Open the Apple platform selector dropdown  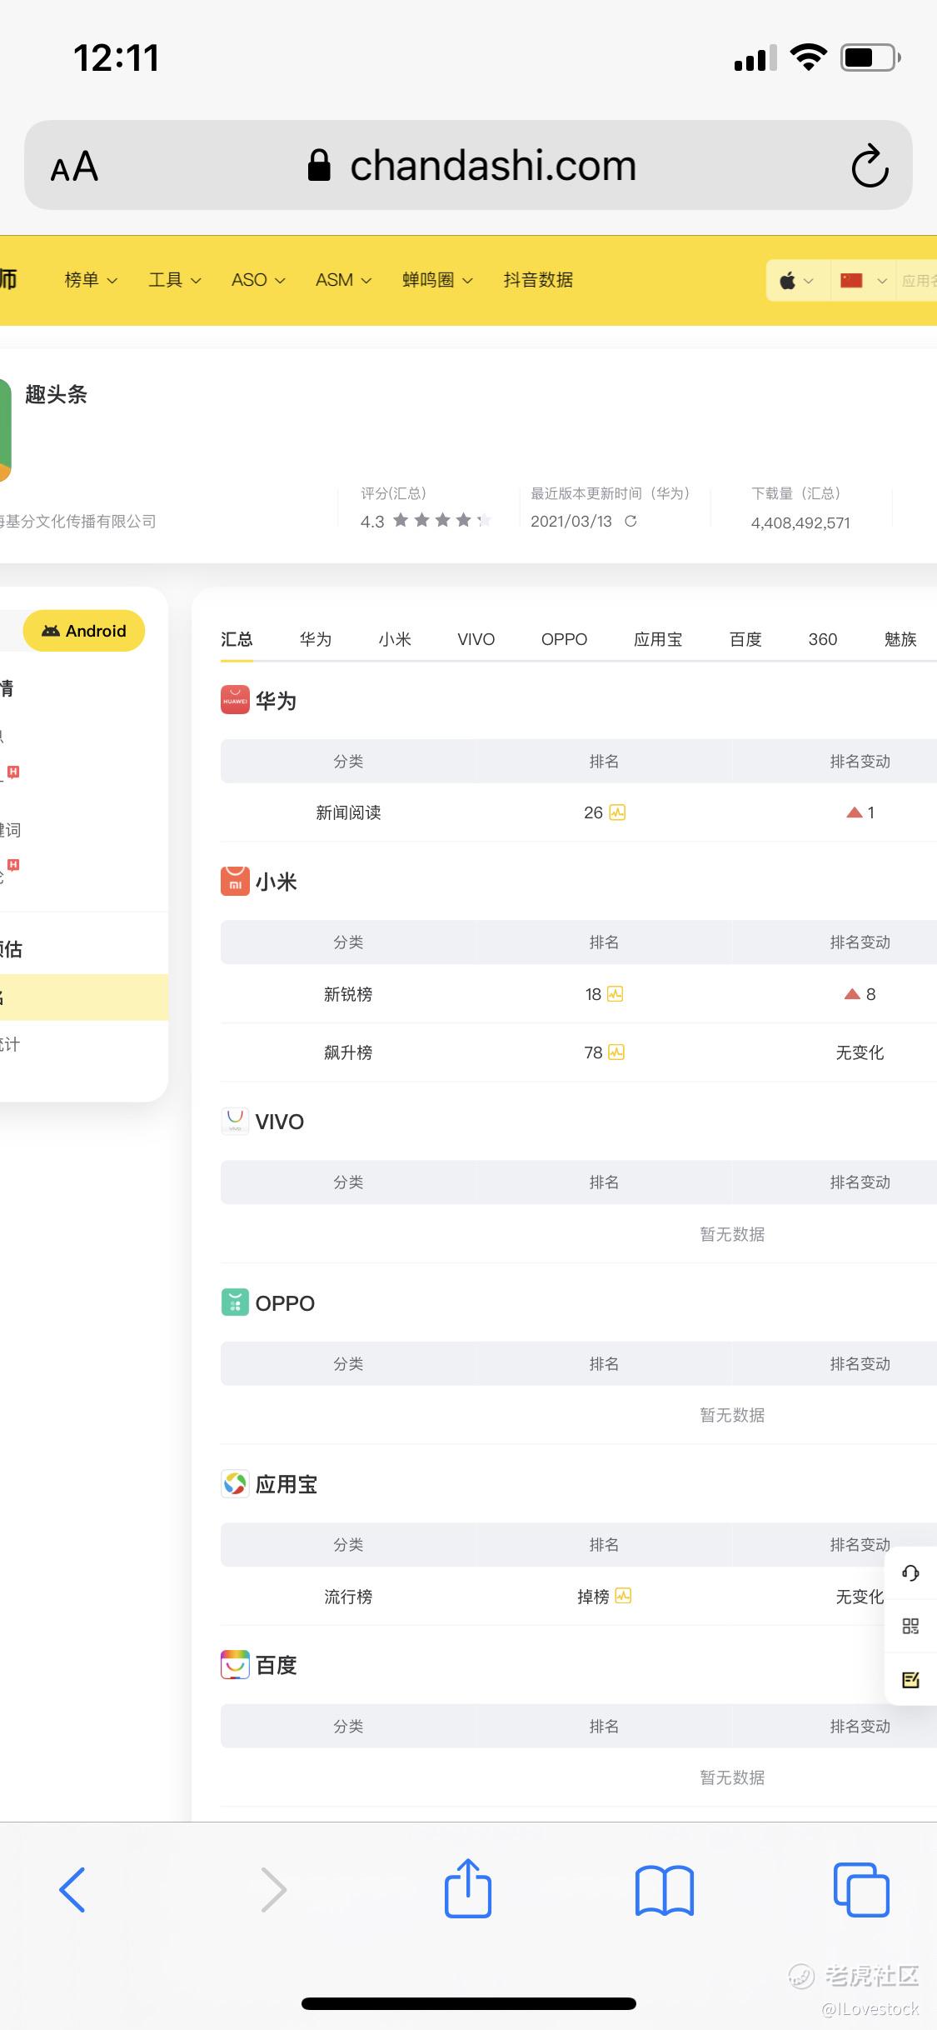pos(797,281)
